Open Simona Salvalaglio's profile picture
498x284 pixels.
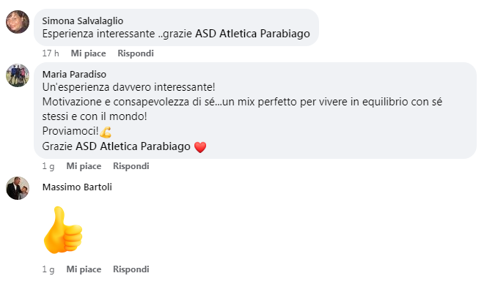coord(18,22)
